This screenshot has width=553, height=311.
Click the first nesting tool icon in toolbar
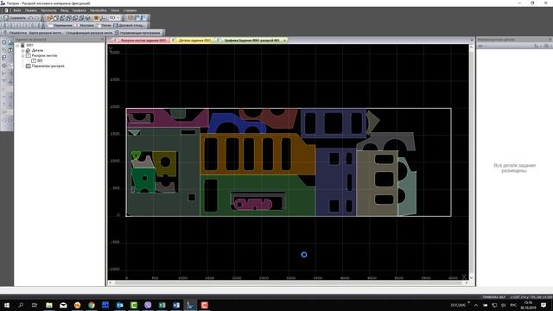click(x=50, y=17)
